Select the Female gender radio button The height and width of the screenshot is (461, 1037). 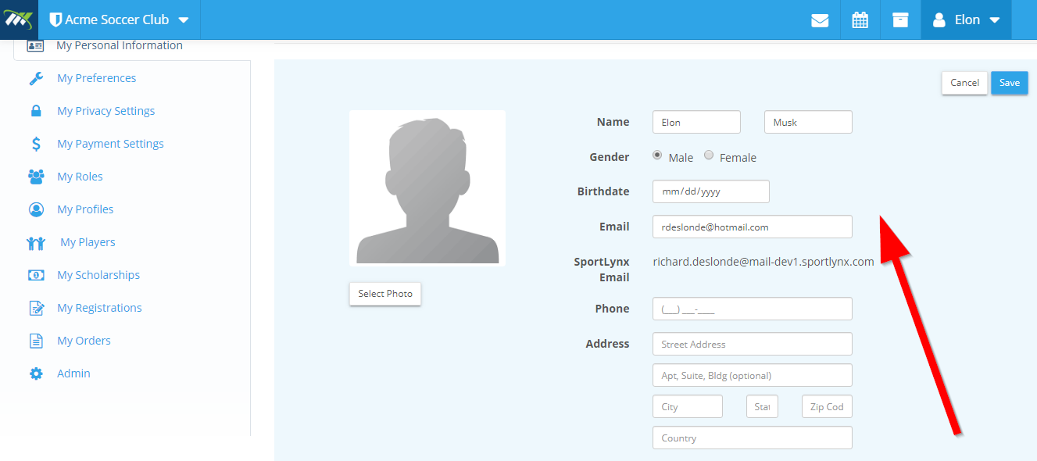coord(709,155)
